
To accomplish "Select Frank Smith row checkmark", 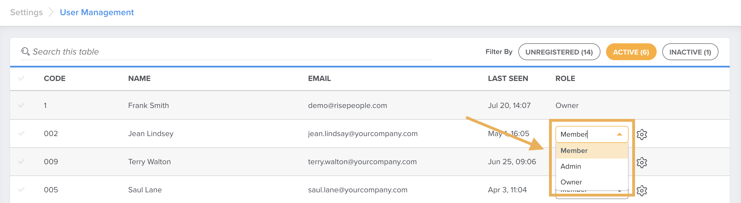I will click(x=21, y=105).
